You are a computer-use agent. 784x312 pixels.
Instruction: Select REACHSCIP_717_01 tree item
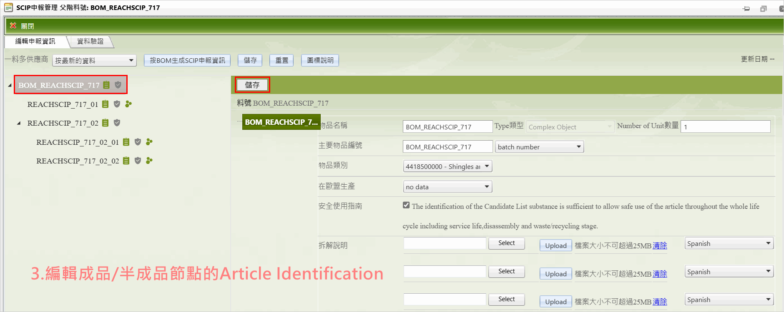click(63, 104)
